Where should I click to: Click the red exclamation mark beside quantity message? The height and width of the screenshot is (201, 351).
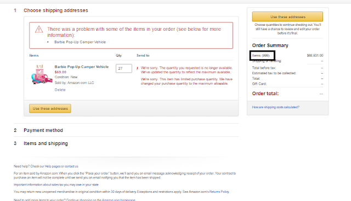[137, 68]
